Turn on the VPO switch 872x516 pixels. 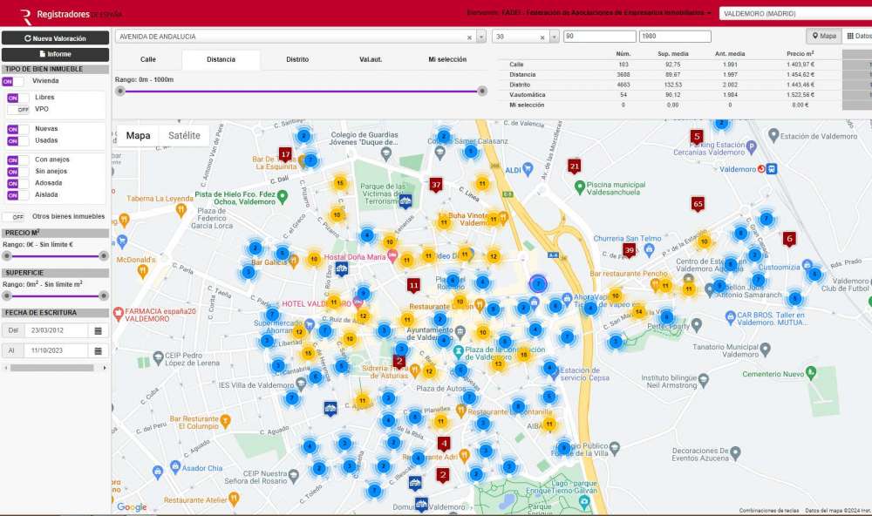point(17,110)
